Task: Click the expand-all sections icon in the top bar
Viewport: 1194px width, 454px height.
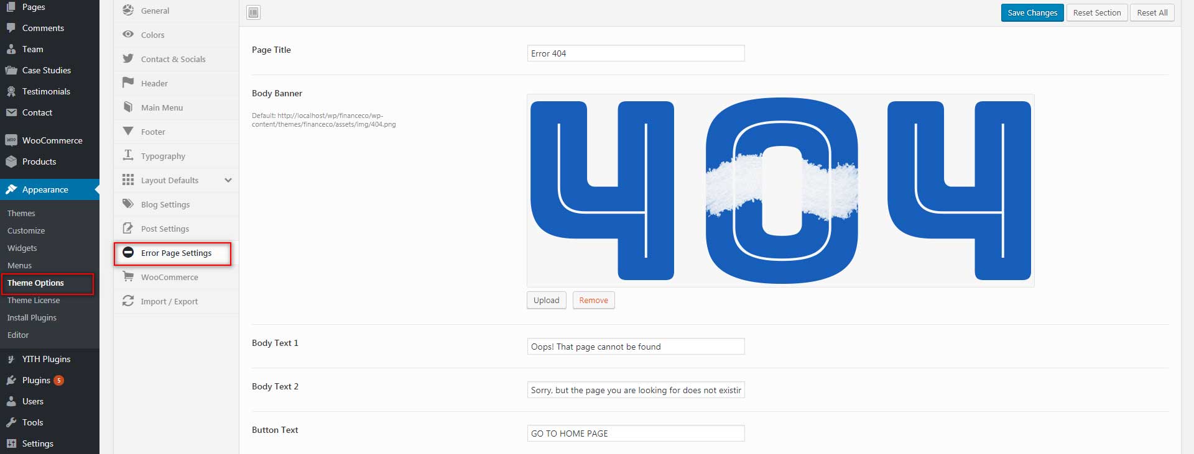Action: 254,12
